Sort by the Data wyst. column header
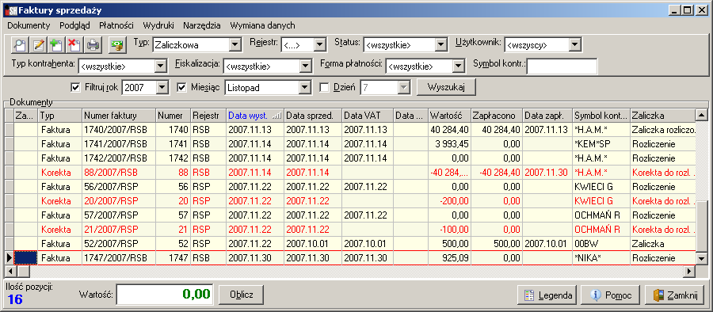 tap(254, 116)
